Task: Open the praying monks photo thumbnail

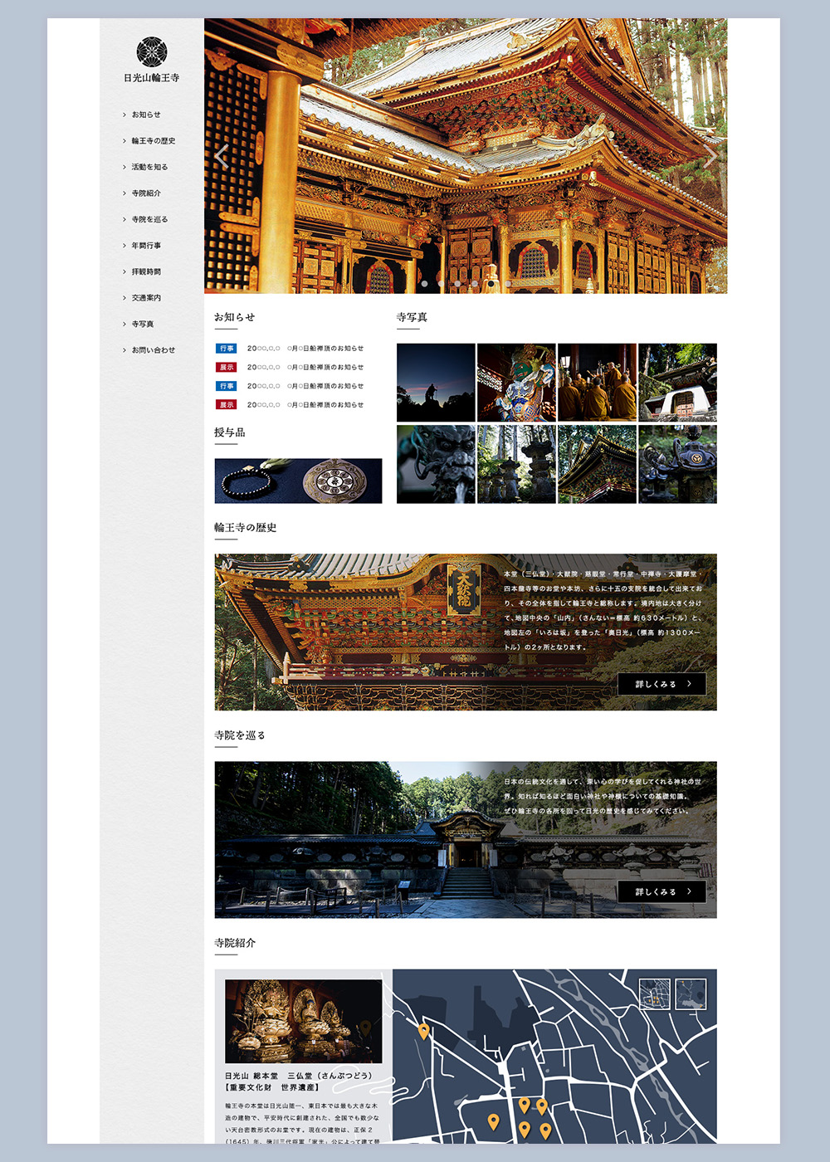Action: (597, 382)
